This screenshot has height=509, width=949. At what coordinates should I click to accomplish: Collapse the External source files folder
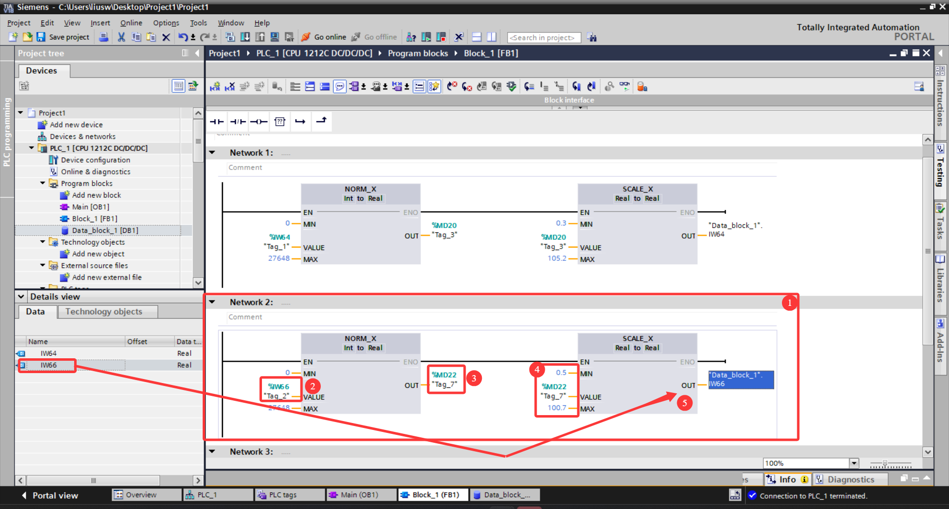(x=43, y=265)
